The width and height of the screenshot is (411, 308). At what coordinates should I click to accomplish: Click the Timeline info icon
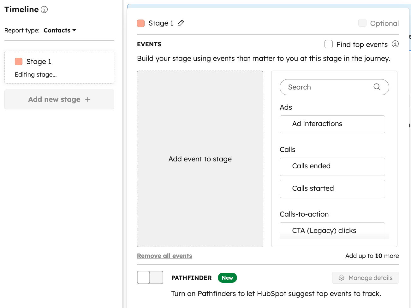coord(45,9)
